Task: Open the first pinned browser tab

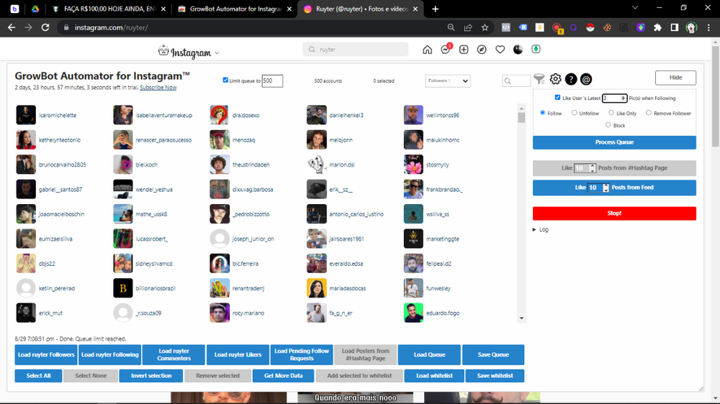Action: pos(14,9)
